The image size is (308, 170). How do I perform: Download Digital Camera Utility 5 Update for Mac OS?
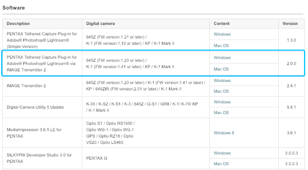click(221, 113)
